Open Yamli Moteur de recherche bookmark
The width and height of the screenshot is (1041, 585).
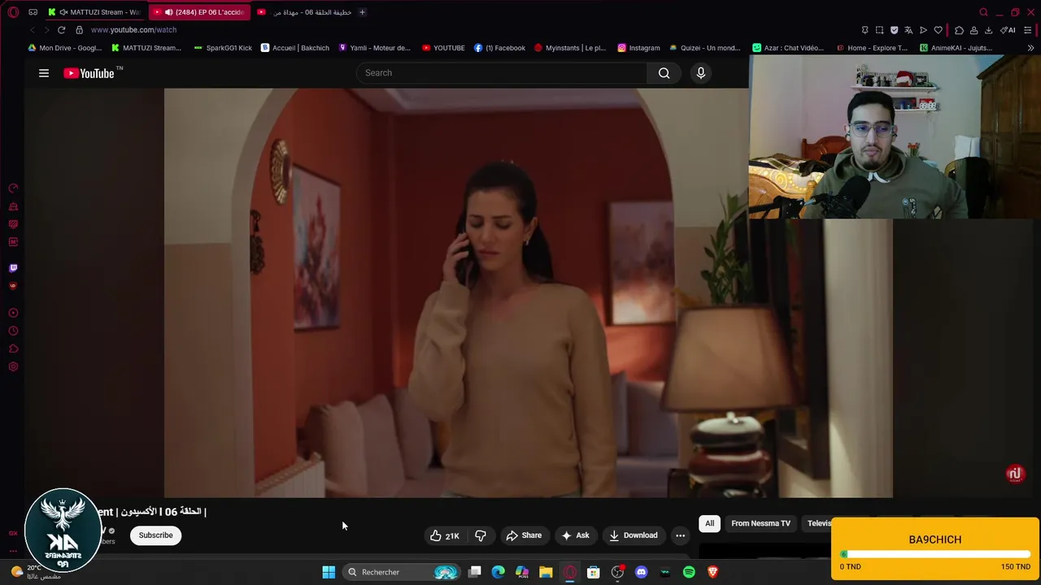tap(374, 48)
